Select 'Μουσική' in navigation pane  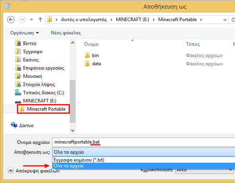point(33,76)
